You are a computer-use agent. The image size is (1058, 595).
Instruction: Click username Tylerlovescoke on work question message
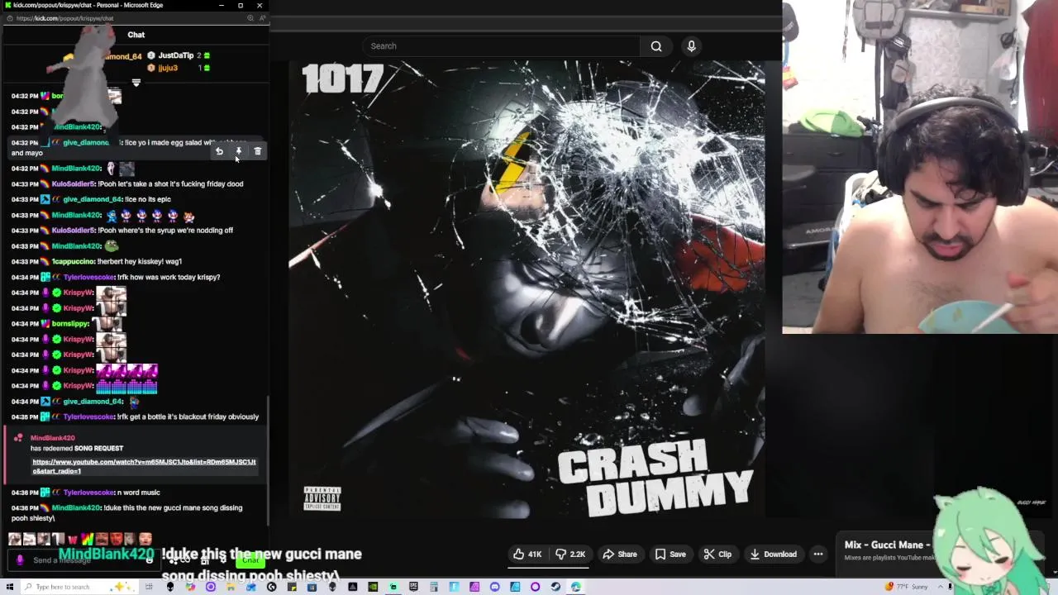pos(88,277)
